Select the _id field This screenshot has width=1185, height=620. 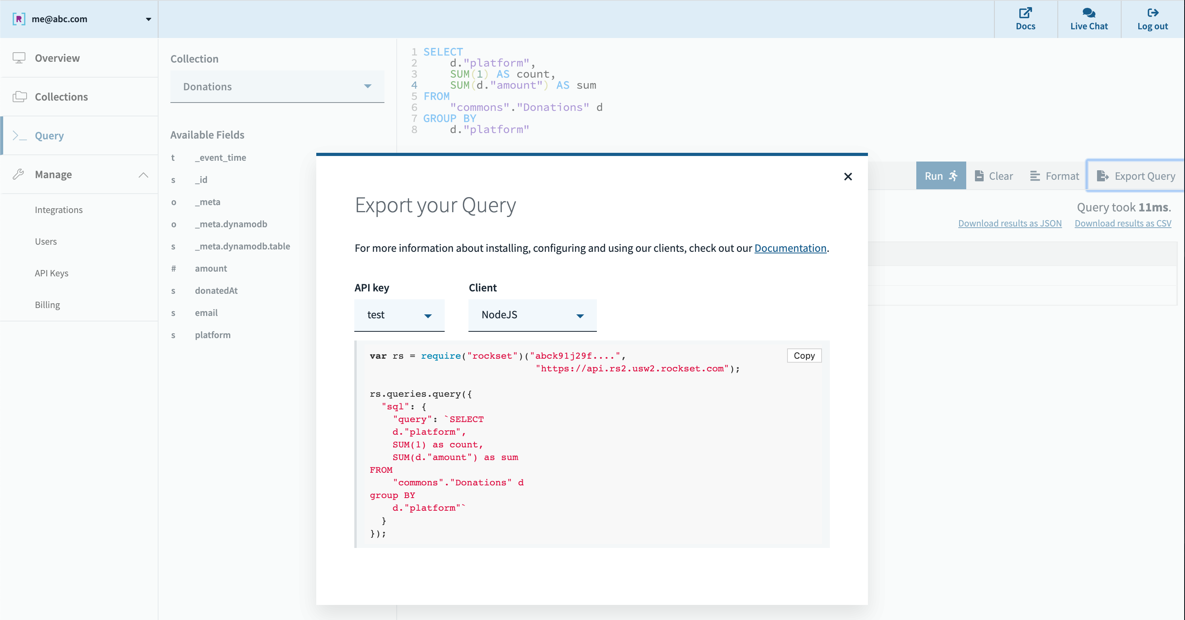tap(201, 180)
